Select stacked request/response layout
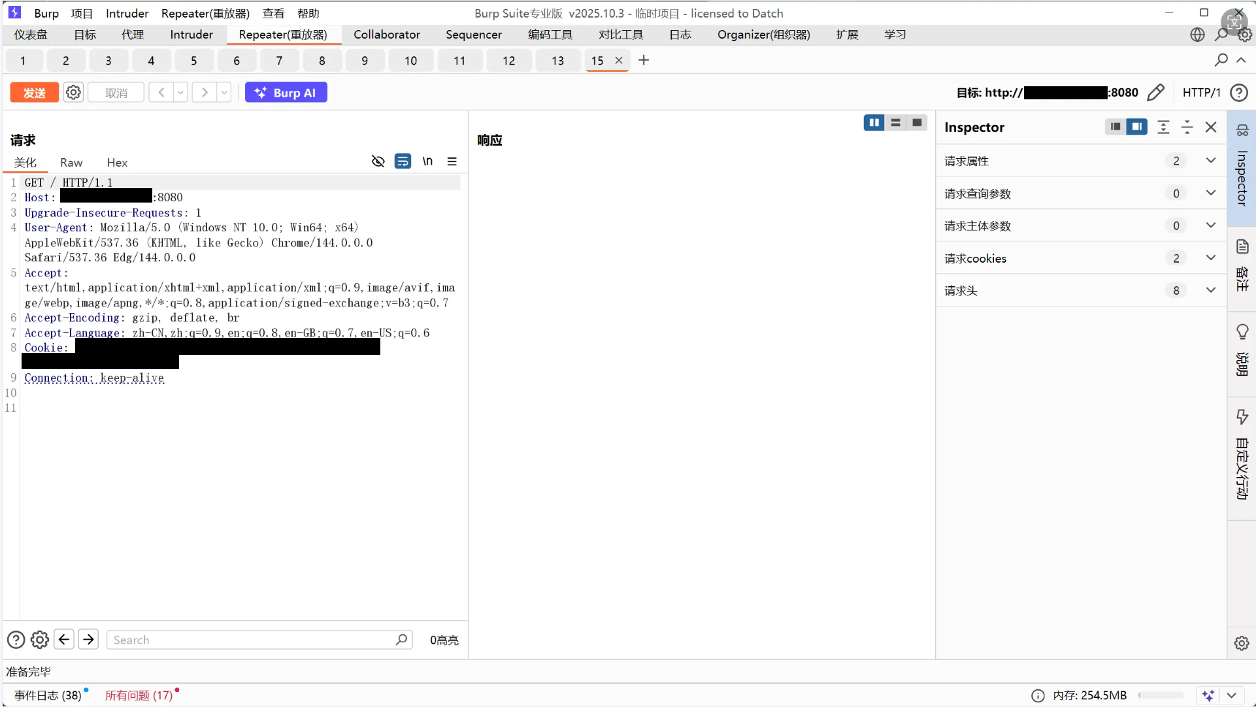 (895, 123)
